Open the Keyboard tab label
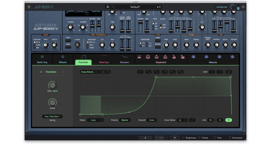Image resolution: width=271 pixels, height=144 pixels. tap(161, 62)
